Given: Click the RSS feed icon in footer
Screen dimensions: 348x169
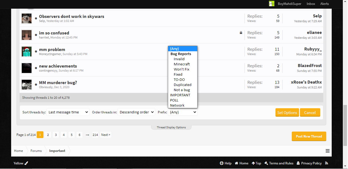Looking at the screenshot, I should point(327,163).
